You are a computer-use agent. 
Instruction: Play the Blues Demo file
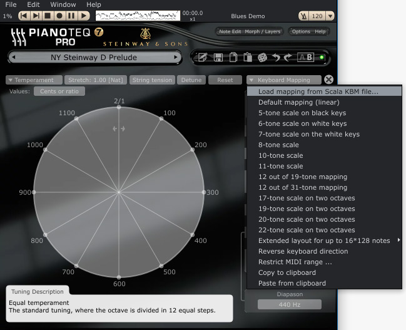(x=83, y=16)
